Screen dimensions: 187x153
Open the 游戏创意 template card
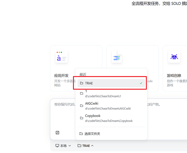[x=175, y=68]
